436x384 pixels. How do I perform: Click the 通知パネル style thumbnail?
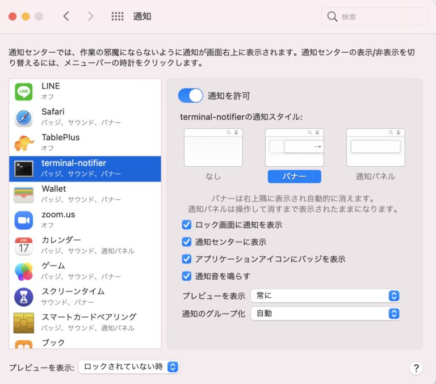(x=376, y=147)
